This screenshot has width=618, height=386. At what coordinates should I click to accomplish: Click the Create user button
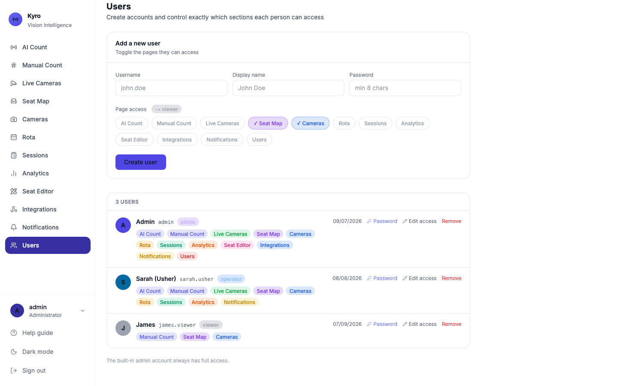pyautogui.click(x=141, y=162)
